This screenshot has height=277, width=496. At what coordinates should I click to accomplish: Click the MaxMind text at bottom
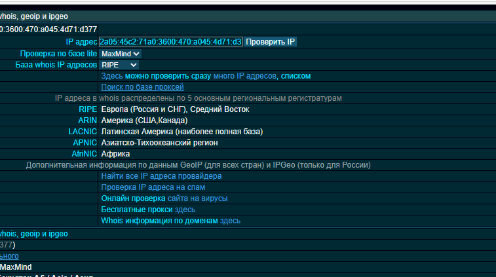point(16,267)
